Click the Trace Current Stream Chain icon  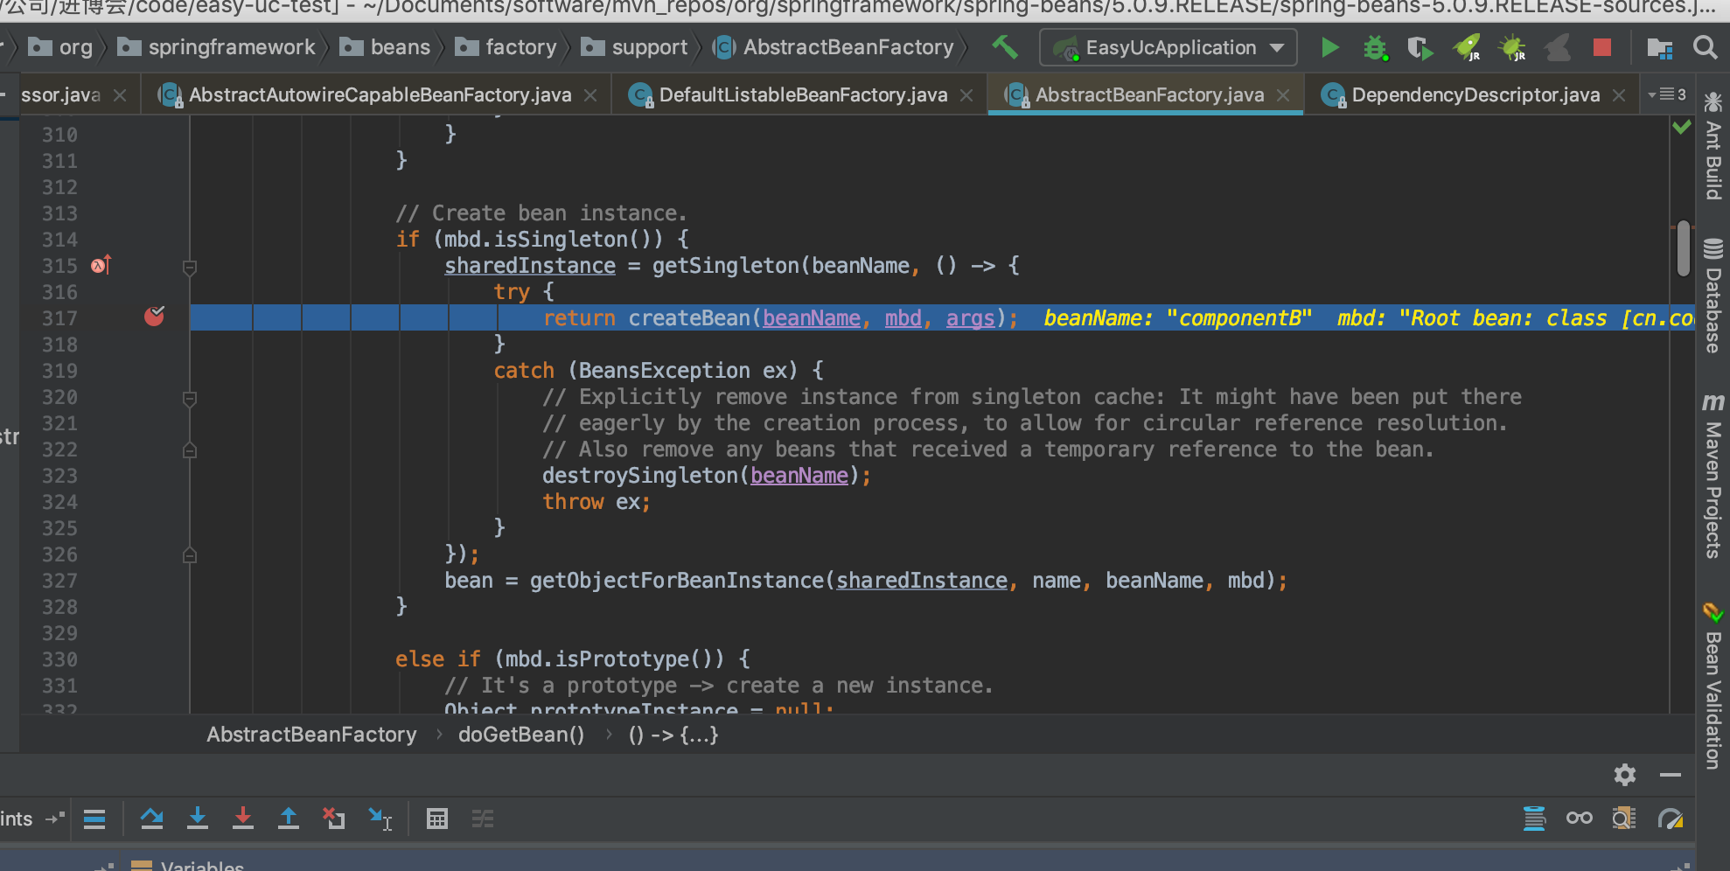coord(482,819)
